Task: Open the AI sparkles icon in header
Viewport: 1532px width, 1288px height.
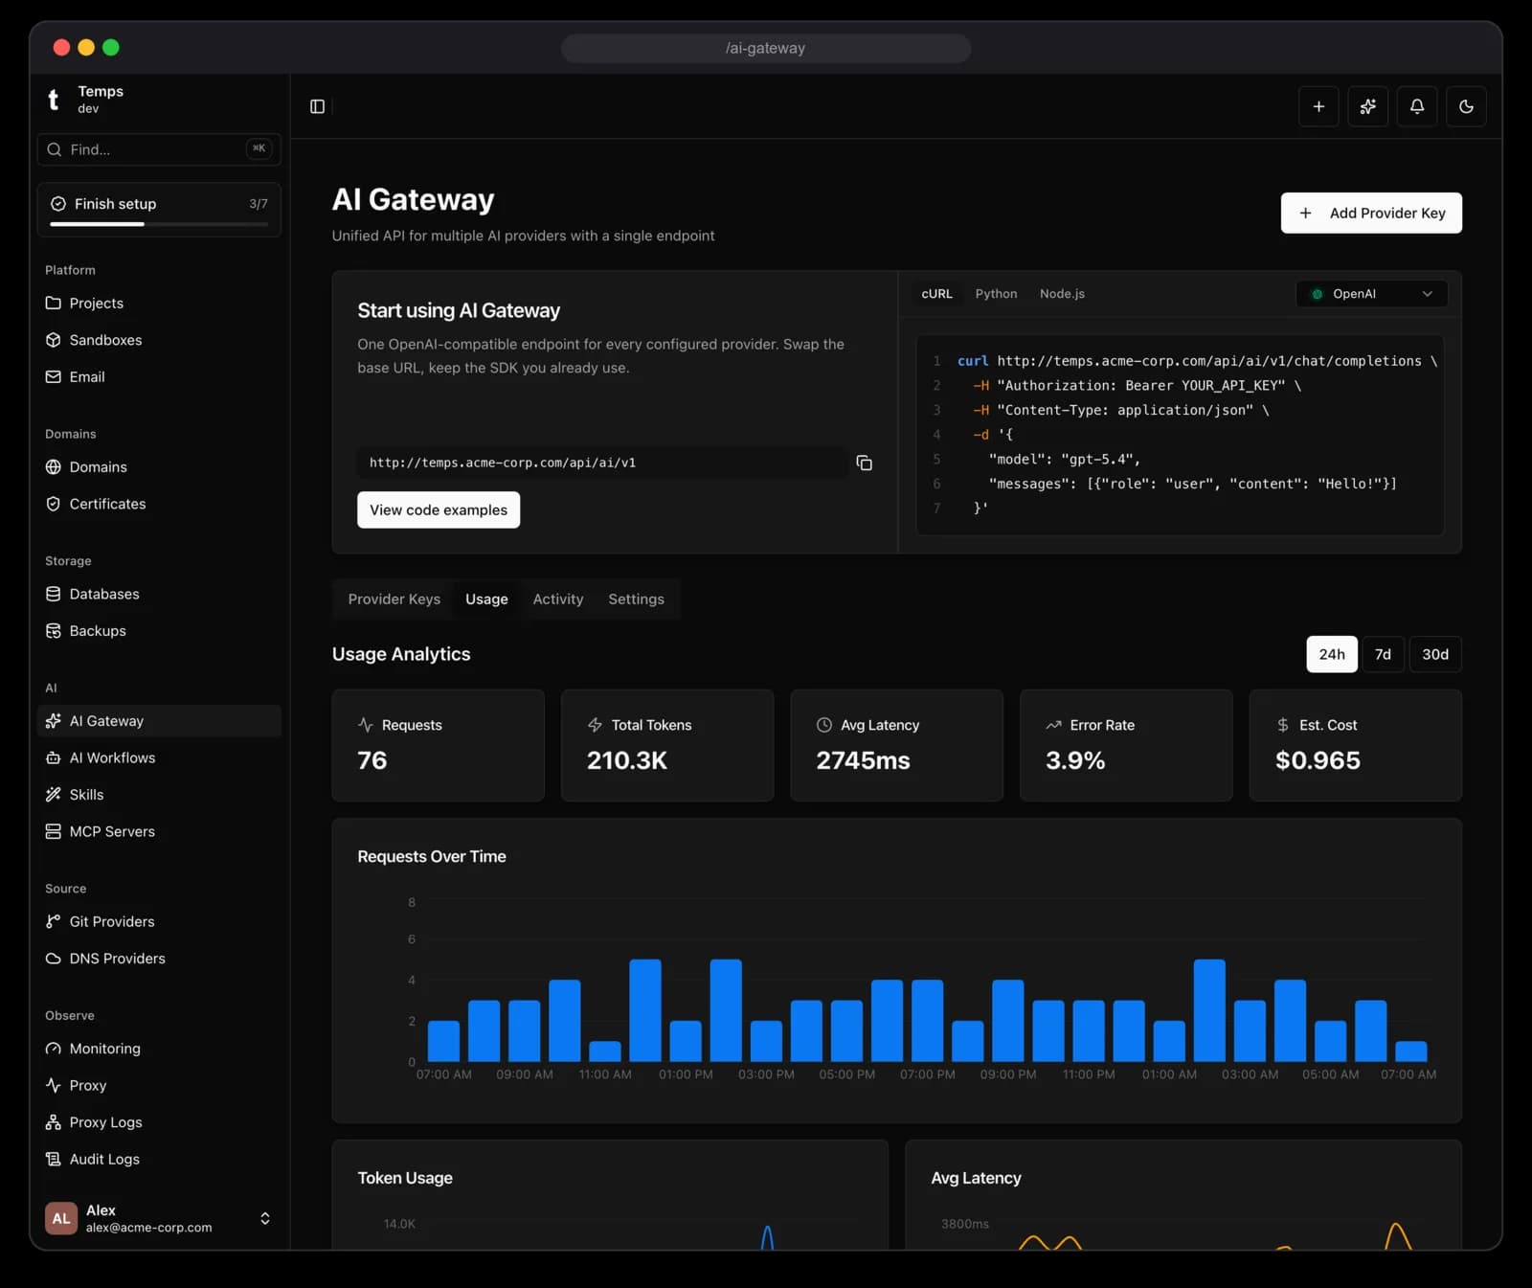Action: 1367,106
